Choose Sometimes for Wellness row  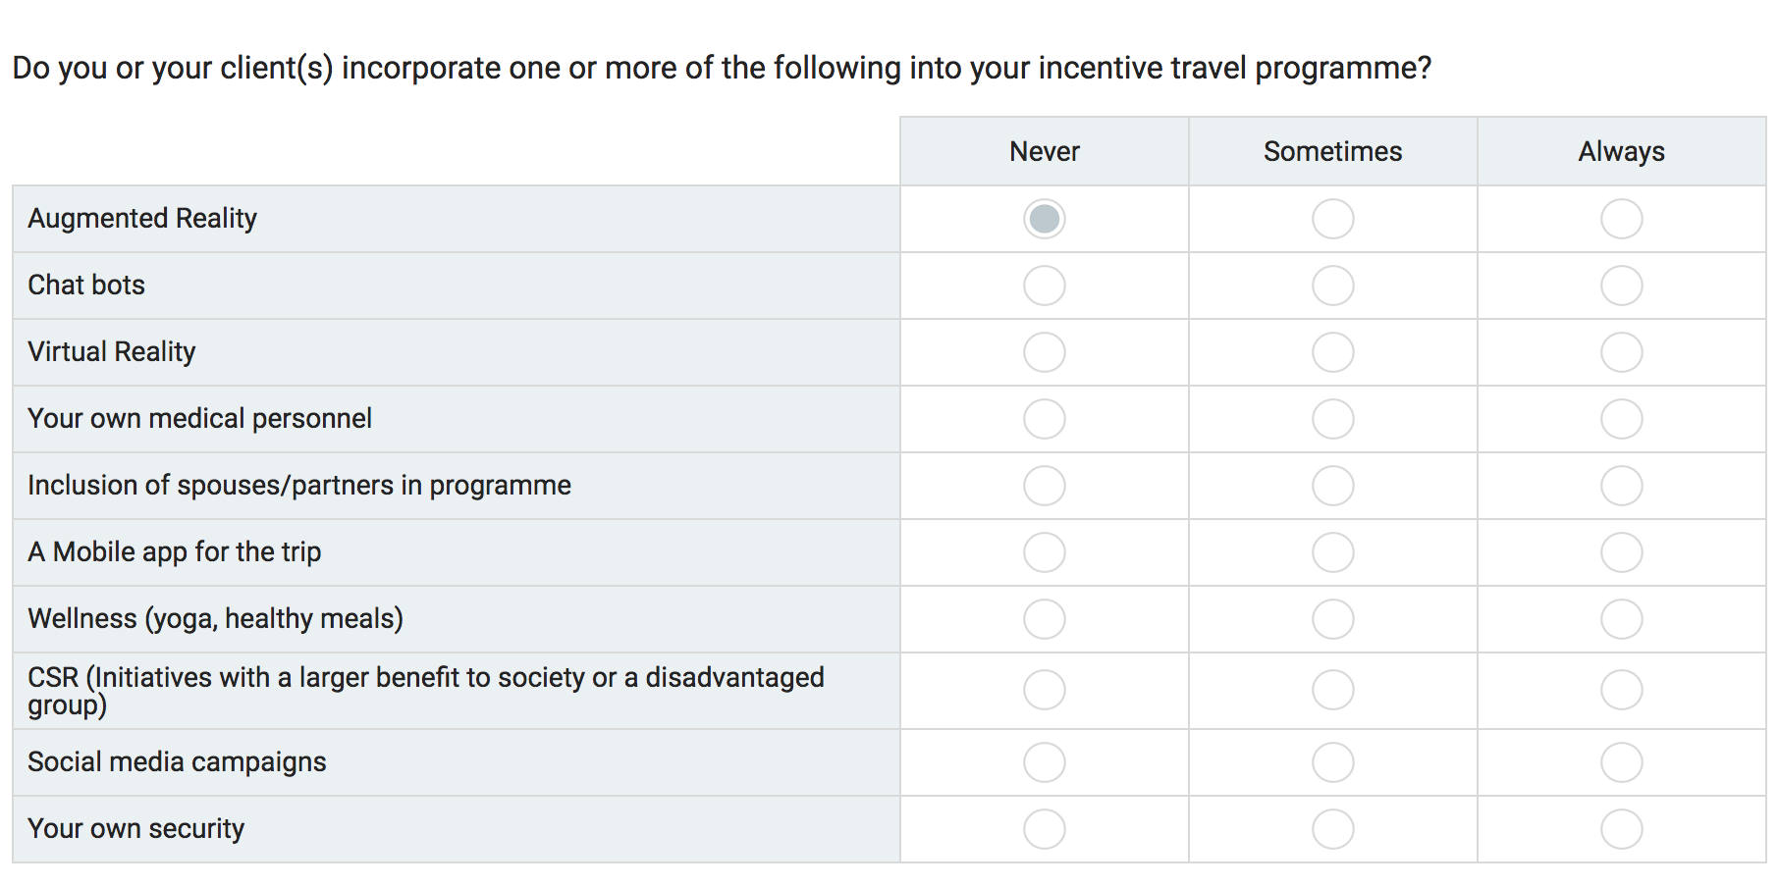[1332, 619]
